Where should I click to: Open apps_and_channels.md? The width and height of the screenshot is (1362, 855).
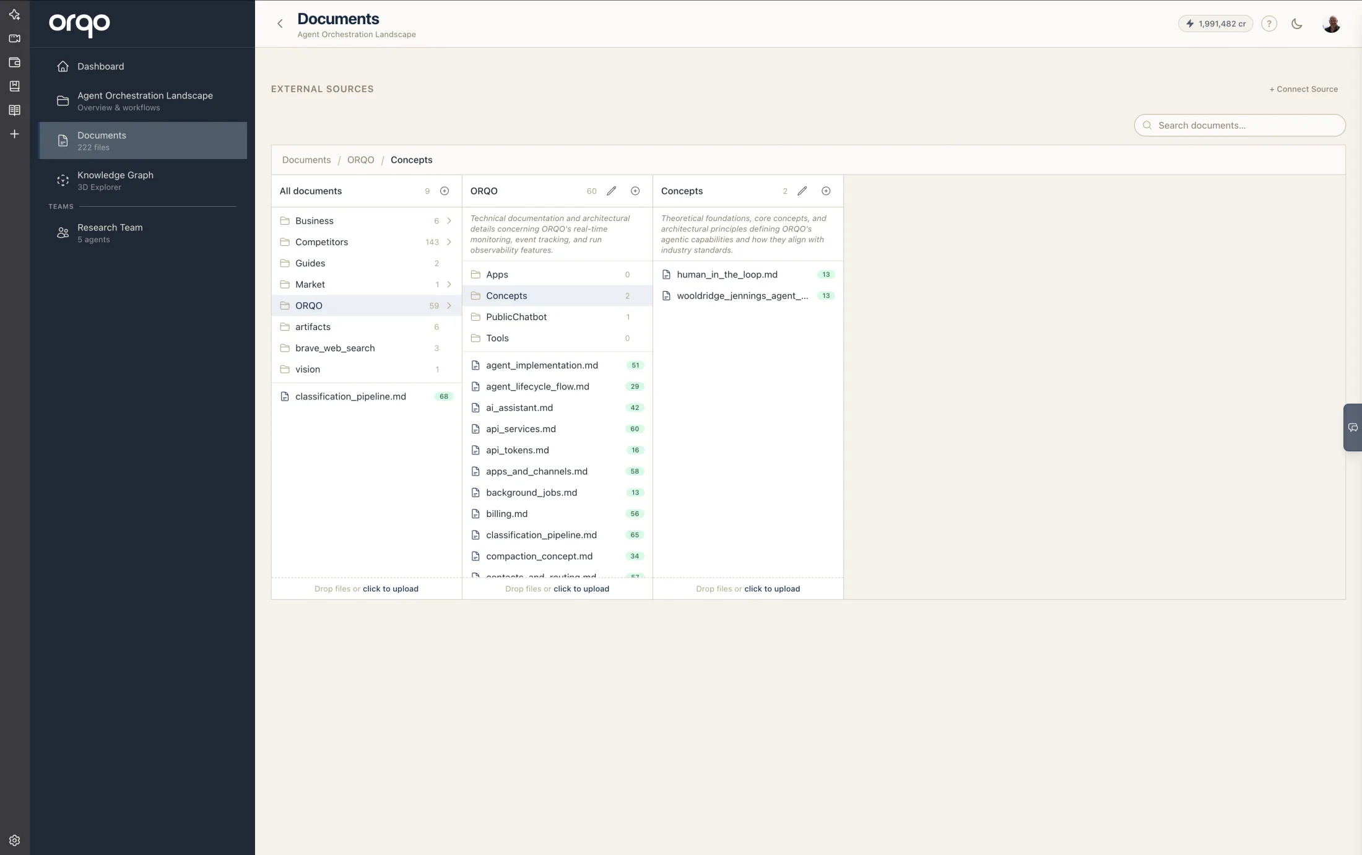pyautogui.click(x=557, y=471)
